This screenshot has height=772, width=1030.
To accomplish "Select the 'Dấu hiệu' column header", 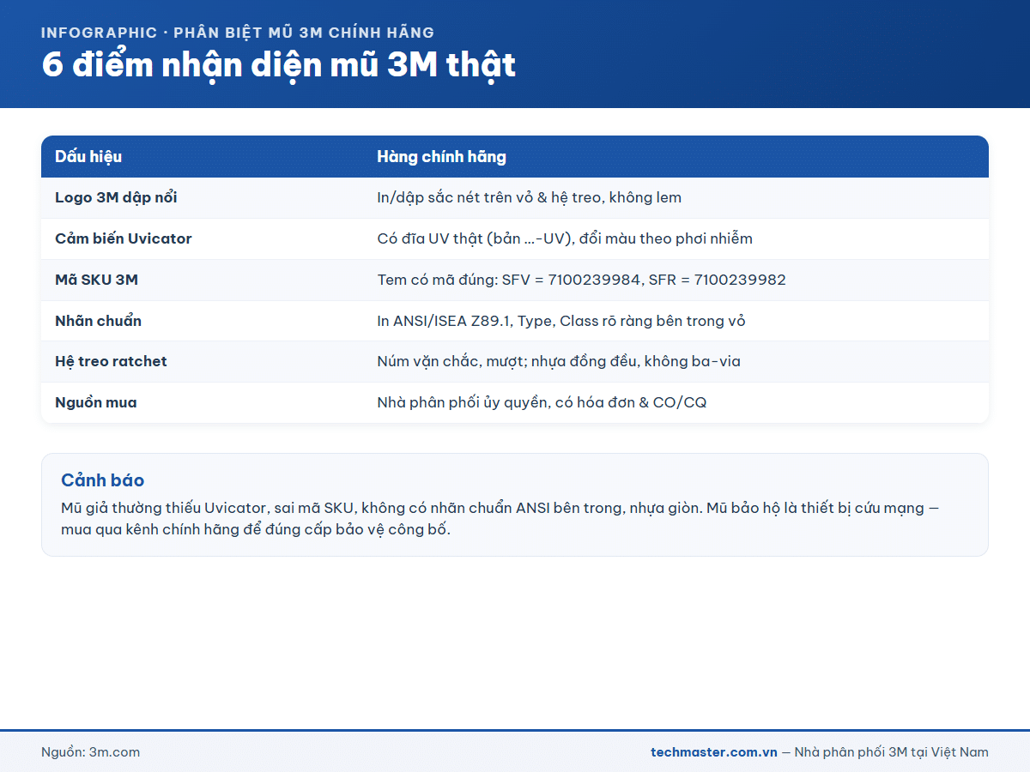I will [88, 157].
